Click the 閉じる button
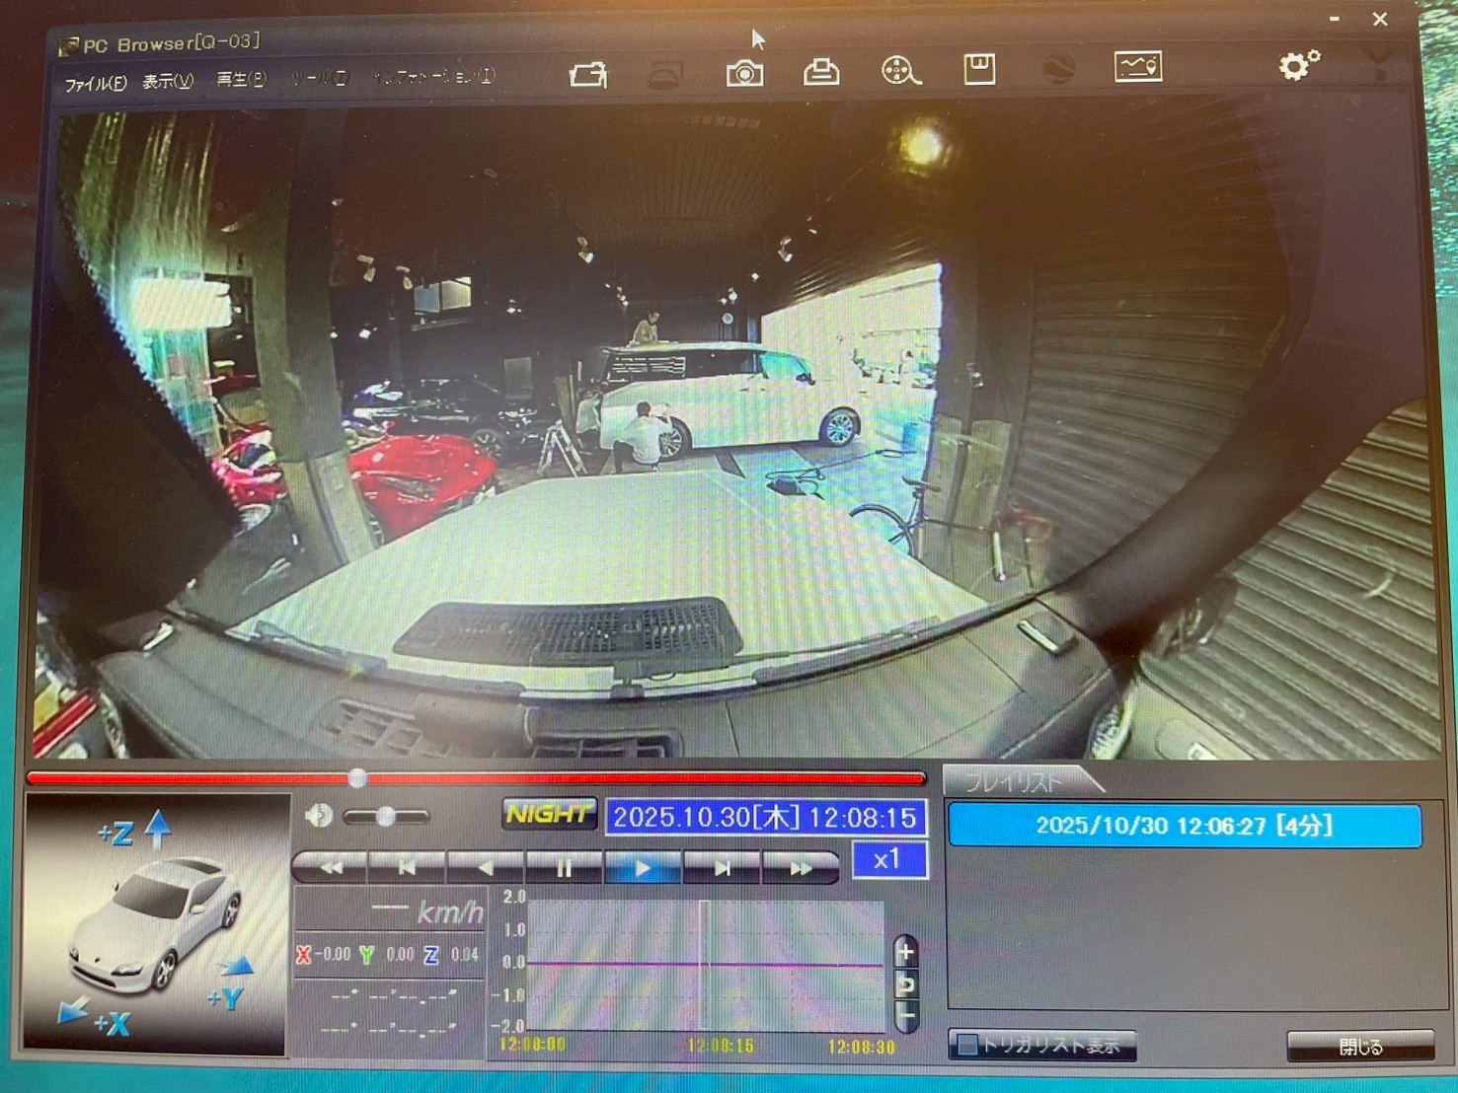The image size is (1458, 1093). pyautogui.click(x=1360, y=1047)
